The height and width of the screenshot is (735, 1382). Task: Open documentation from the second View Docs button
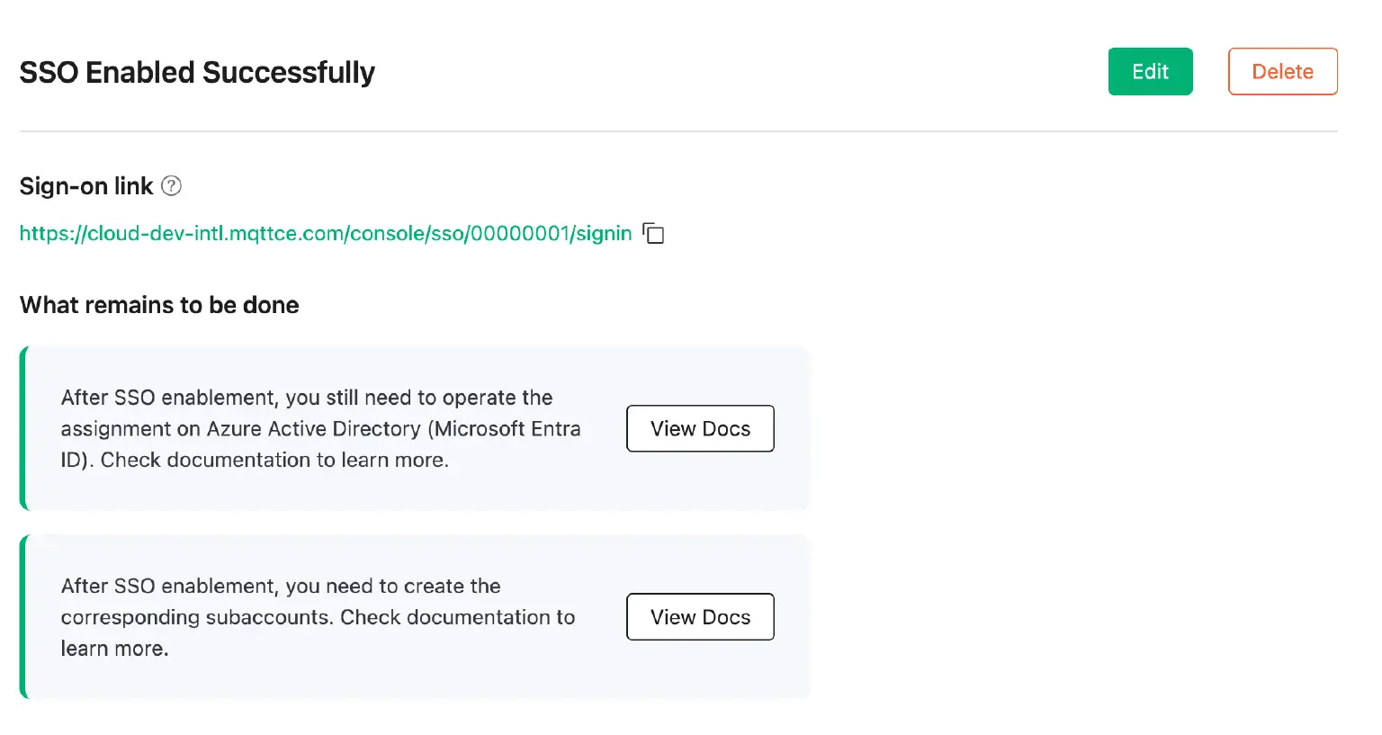tap(700, 617)
